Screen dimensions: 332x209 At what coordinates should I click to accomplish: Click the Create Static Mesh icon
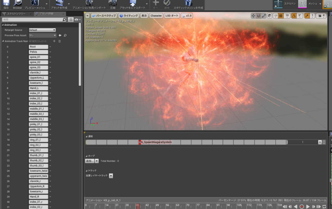click(188, 3)
